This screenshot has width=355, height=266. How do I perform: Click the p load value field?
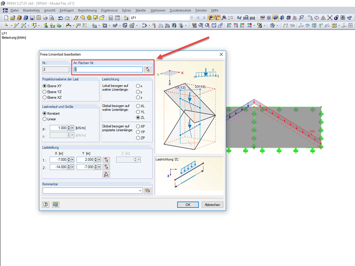[58, 128]
